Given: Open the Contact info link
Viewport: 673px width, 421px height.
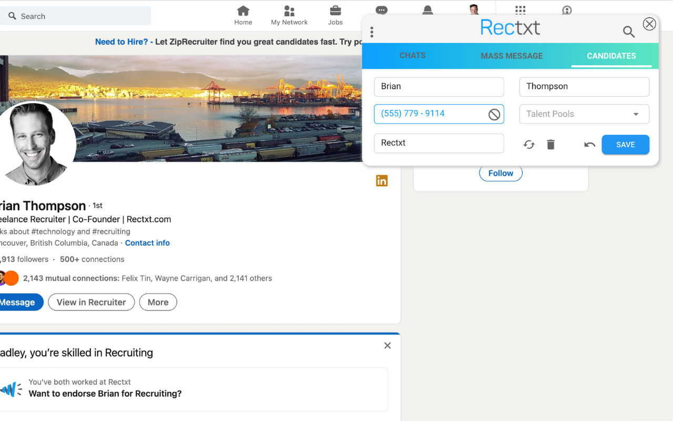Looking at the screenshot, I should pos(147,243).
